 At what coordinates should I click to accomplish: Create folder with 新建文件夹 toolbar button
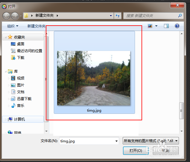pyautogui.click(x=36, y=26)
